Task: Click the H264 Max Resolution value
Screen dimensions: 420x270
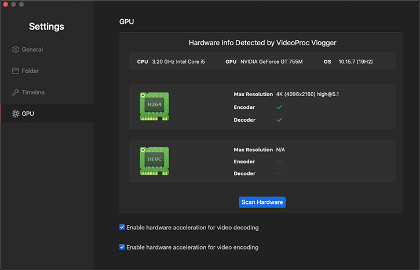Action: point(307,94)
